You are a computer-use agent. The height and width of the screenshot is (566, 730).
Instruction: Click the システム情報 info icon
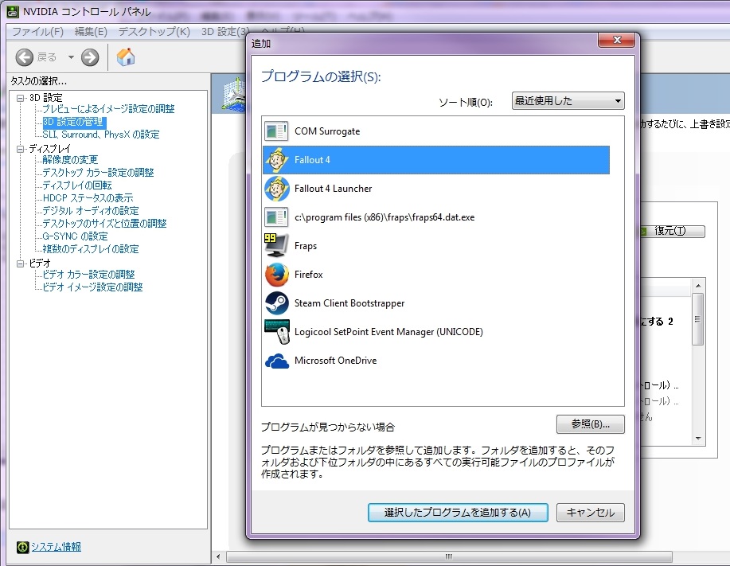(22, 548)
